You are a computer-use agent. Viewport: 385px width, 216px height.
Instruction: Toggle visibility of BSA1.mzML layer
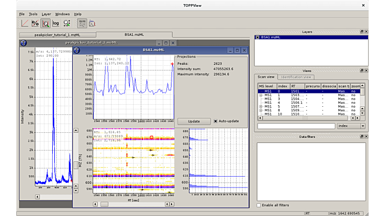pos(258,37)
